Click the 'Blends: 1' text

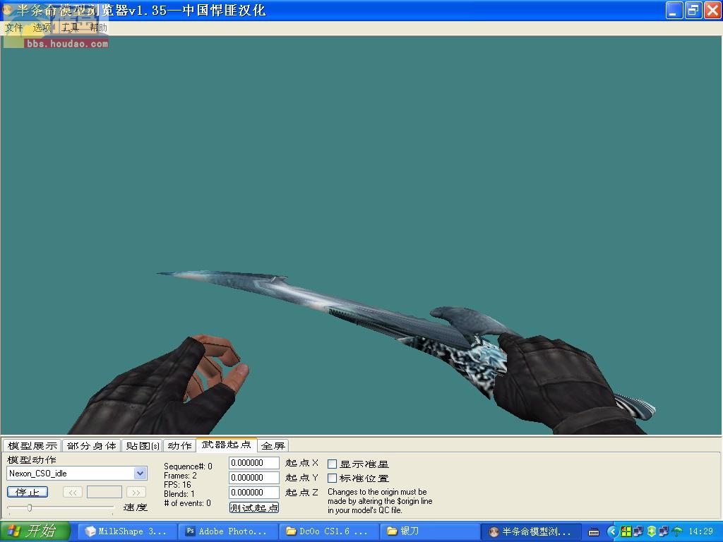click(179, 493)
